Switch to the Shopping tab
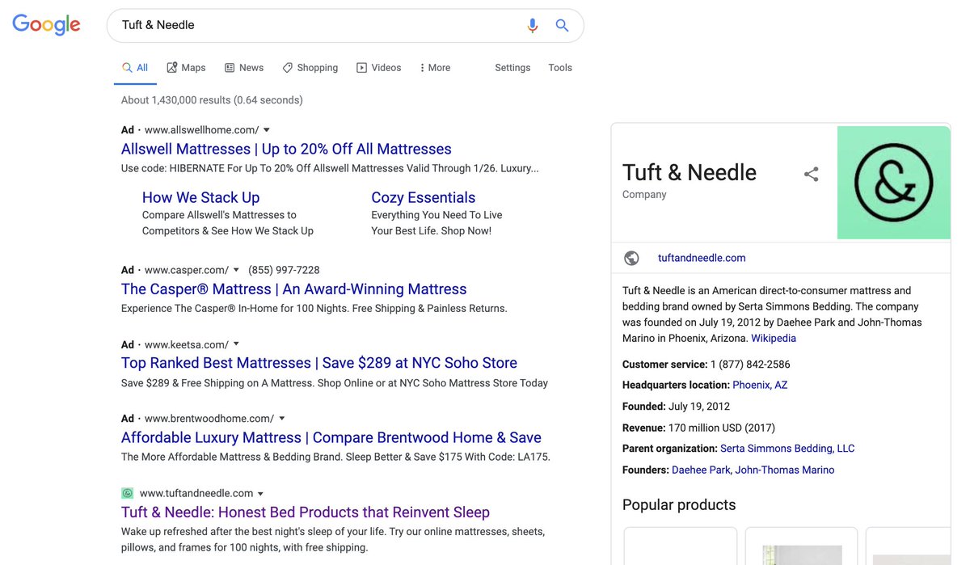 point(310,68)
